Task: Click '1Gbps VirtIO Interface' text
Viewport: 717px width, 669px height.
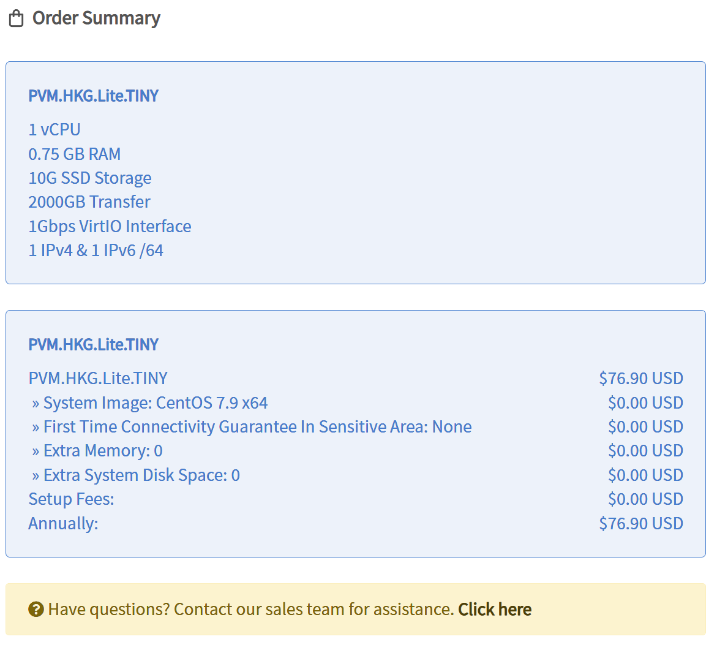Action: tap(110, 227)
